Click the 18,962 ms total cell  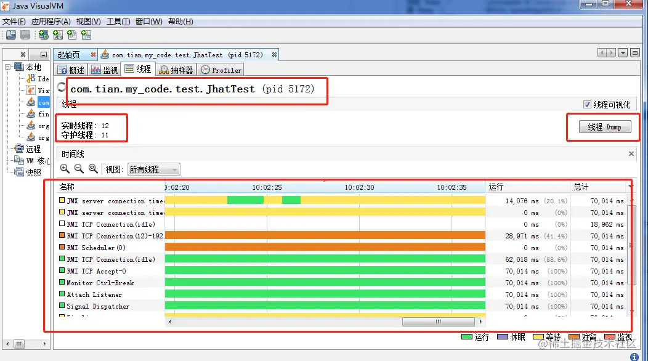[x=607, y=224]
